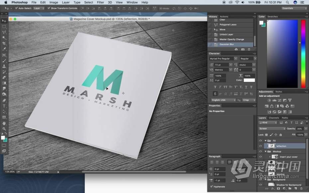Image resolution: width=309 pixels, height=193 pixels.
Task: Add layer style fx icon
Action: [x=273, y=189]
